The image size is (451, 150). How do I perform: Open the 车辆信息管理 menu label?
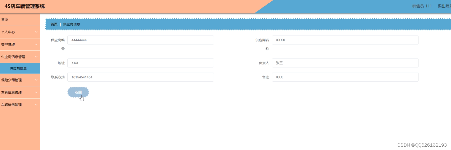coord(12,92)
